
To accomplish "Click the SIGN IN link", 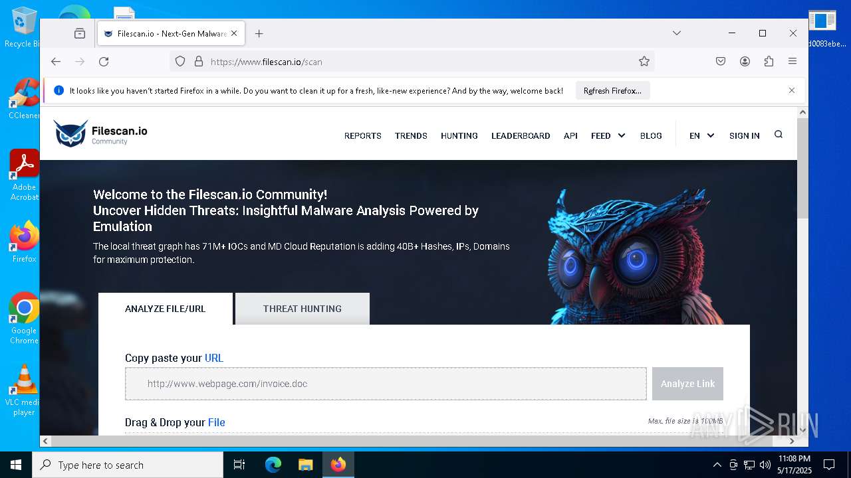I will (x=744, y=135).
